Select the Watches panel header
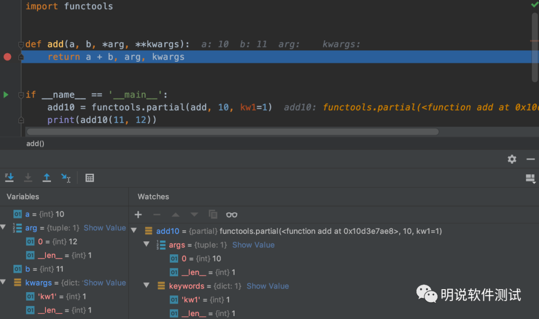The image size is (539, 319). 153,197
